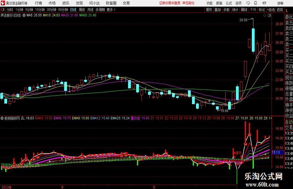Open the 公式 menu
This screenshot has height=189, width=293.
pos(229,3)
